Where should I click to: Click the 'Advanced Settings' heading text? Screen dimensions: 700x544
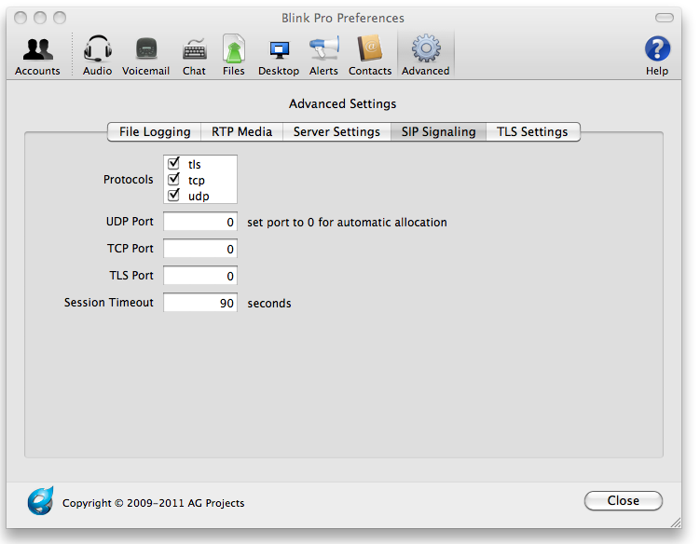pos(342,104)
